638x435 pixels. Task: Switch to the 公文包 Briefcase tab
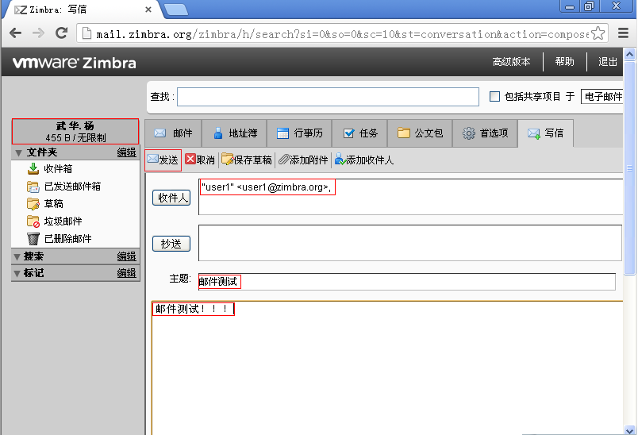point(420,133)
